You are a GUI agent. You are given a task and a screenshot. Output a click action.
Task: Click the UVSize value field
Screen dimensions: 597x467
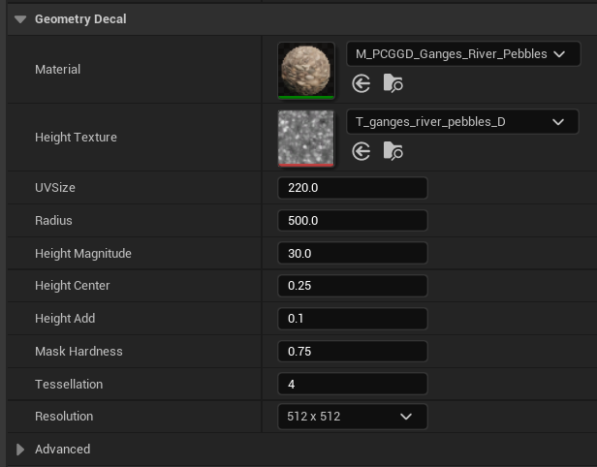(x=352, y=188)
